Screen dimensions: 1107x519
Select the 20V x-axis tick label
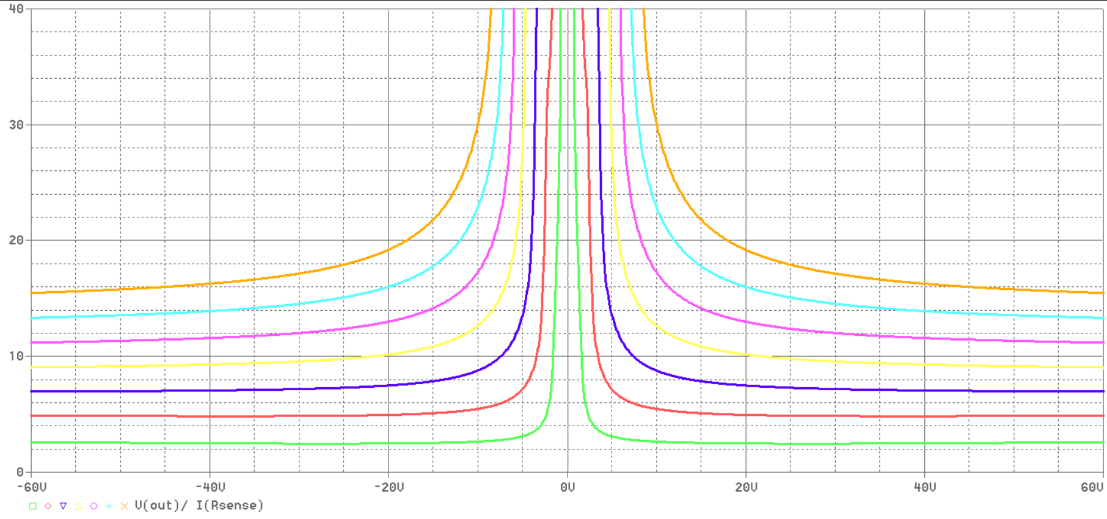pyautogui.click(x=746, y=487)
